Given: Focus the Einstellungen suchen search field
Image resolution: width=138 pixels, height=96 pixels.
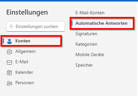Looking at the screenshot, I should click(x=36, y=26).
